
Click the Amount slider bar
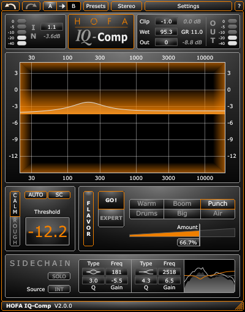click(x=182, y=233)
